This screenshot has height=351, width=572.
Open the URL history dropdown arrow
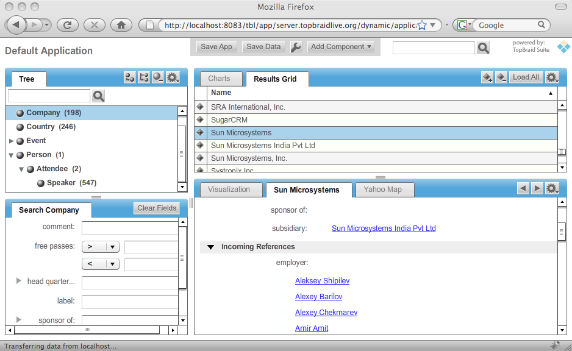(432, 25)
